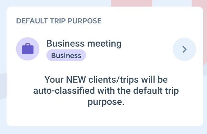This screenshot has height=134, width=207.
Task: Tap the white card's empty bottom area
Action: tap(105, 116)
